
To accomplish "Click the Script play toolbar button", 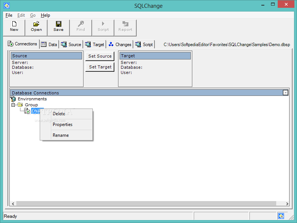I will [x=103, y=28].
